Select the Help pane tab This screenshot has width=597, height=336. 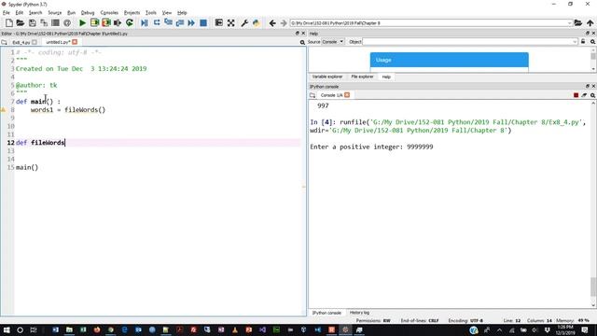click(386, 77)
